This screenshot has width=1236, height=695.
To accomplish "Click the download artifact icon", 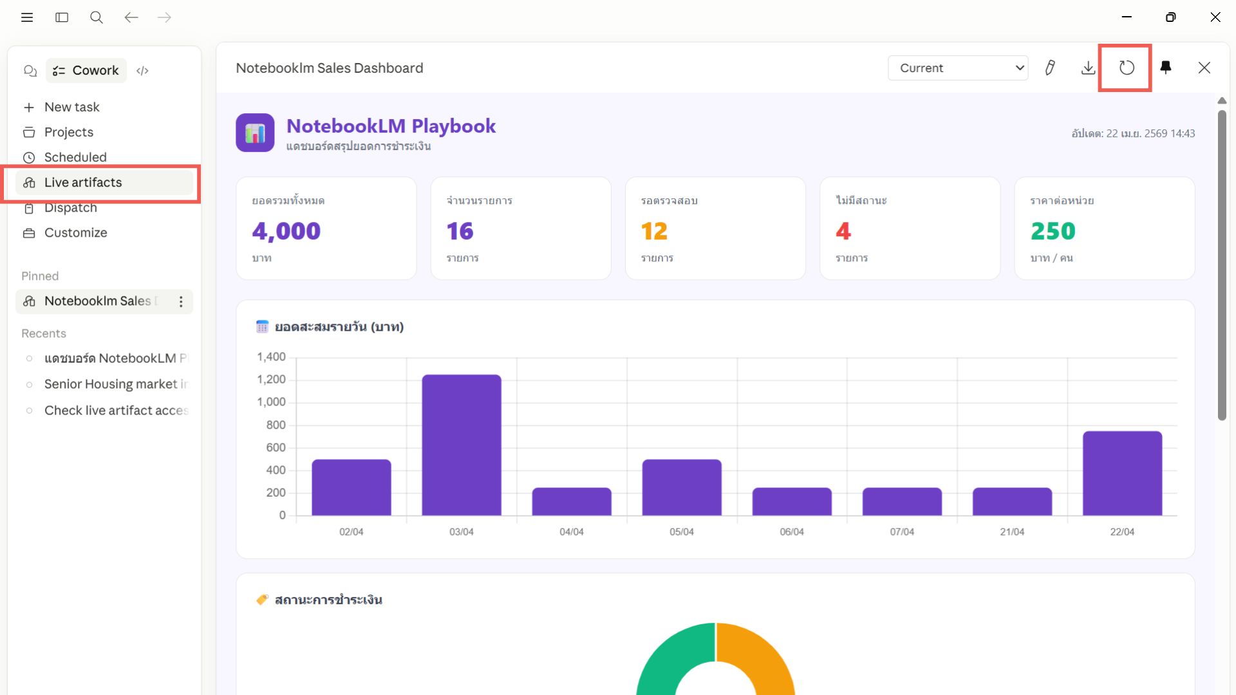I will pos(1088,68).
